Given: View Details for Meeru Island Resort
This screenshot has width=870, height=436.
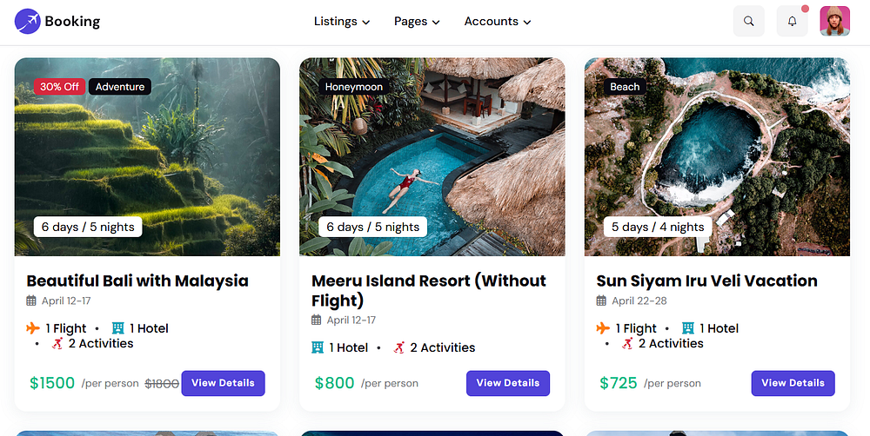Looking at the screenshot, I should pos(508,383).
